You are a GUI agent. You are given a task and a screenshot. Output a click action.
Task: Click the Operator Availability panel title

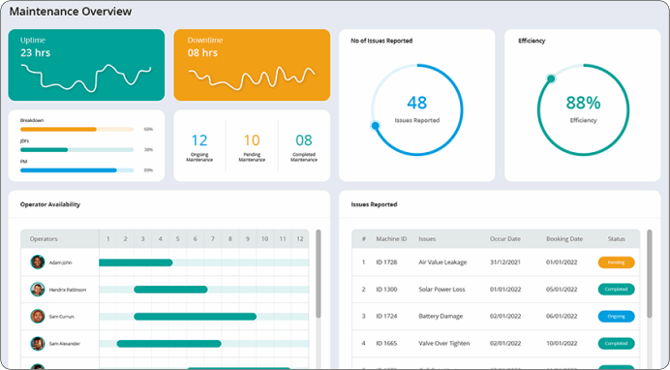[x=50, y=204]
